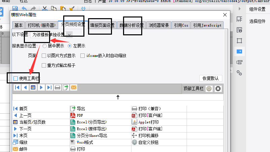This screenshot has width=270, height=152.
Task: Close the 模板Web属性 dialog
Action: [225, 15]
